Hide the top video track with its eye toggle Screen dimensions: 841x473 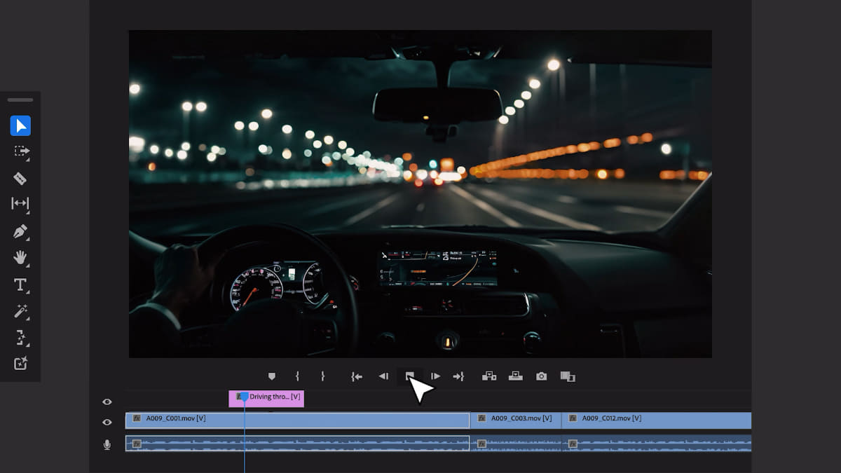pos(107,401)
